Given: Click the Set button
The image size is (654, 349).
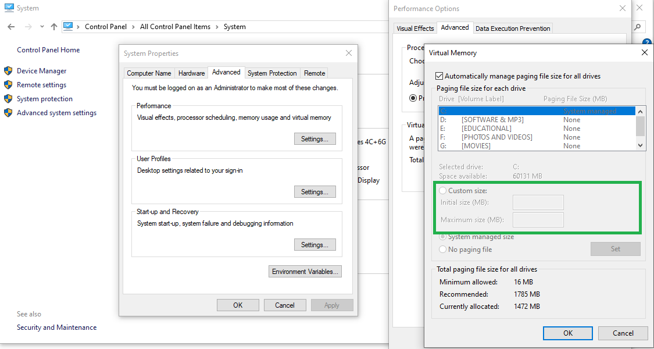Looking at the screenshot, I should [615, 249].
